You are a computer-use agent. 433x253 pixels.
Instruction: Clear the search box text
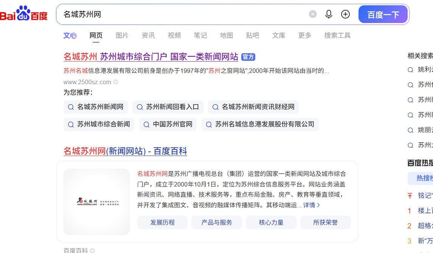313,14
